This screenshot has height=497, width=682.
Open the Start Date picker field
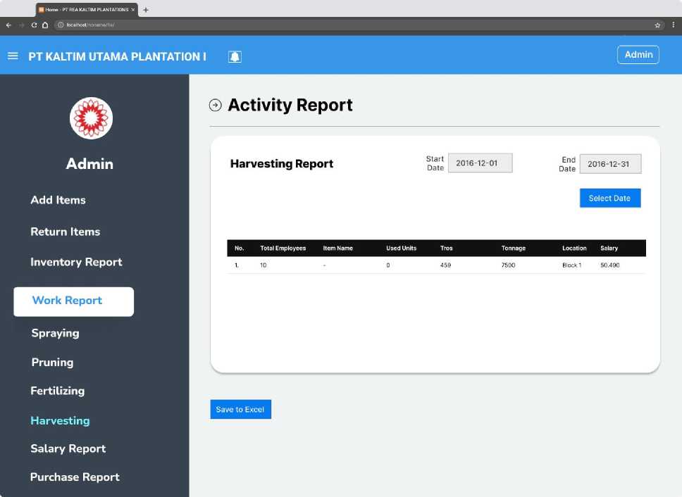tap(480, 163)
